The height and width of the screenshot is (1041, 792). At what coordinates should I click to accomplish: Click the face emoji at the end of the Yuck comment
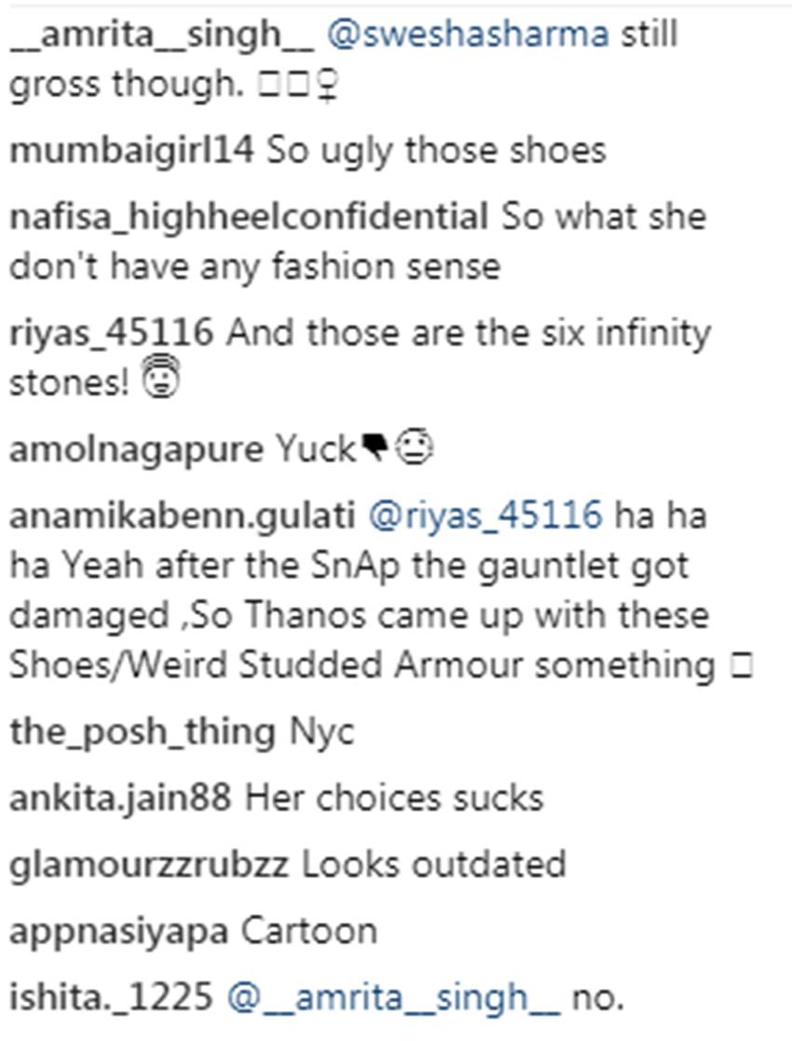coord(411,451)
